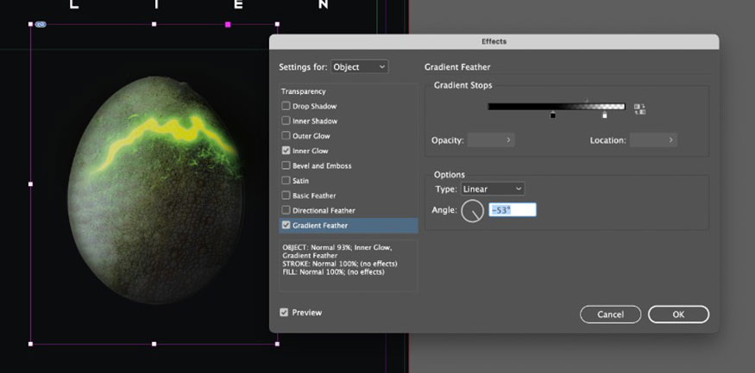Select the white gradient stop
755x373 pixels.
(x=605, y=115)
